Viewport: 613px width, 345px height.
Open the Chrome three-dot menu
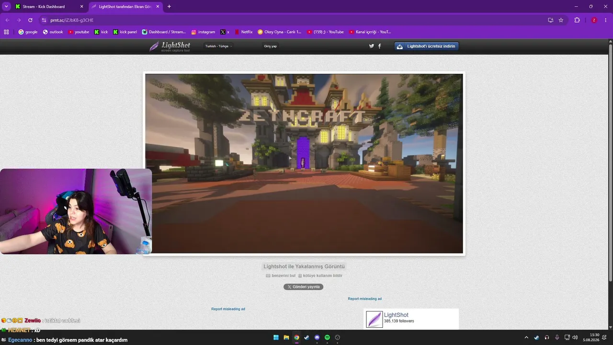point(606,20)
